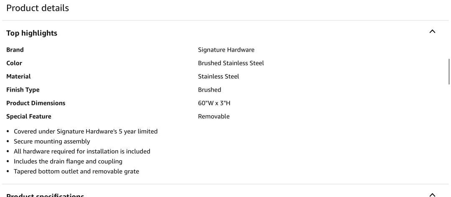The image size is (451, 197).
Task: Click the Top highlights section title
Action: (x=32, y=33)
